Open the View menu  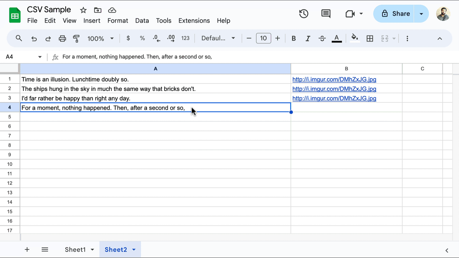(69, 20)
